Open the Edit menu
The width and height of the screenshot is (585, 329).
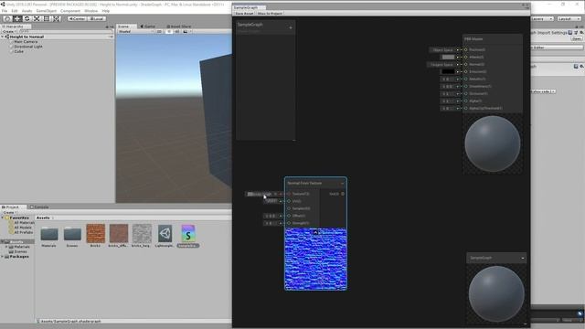(15, 11)
